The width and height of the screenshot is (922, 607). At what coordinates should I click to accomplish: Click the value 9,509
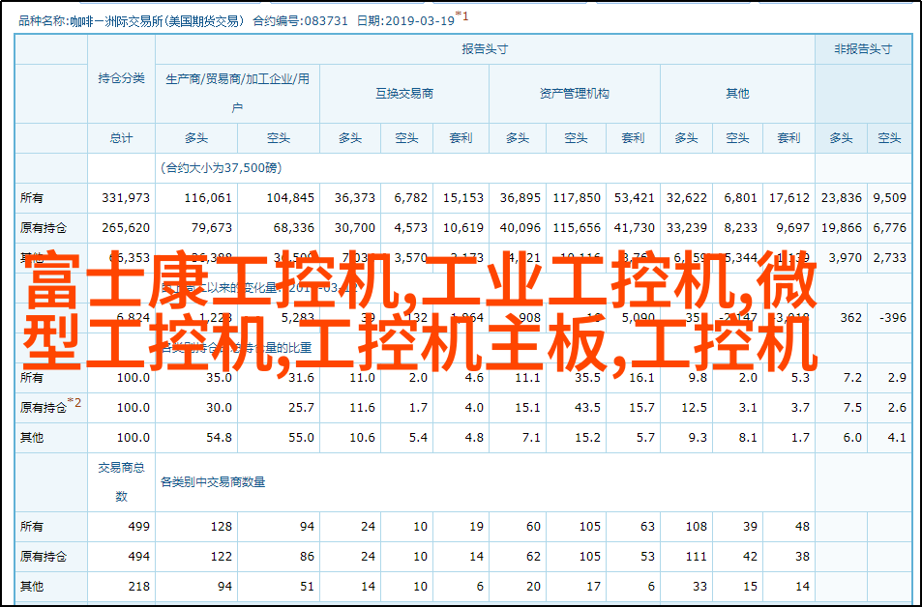coord(890,198)
